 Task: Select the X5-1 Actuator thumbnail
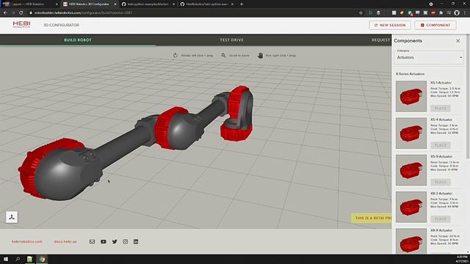coord(411,96)
